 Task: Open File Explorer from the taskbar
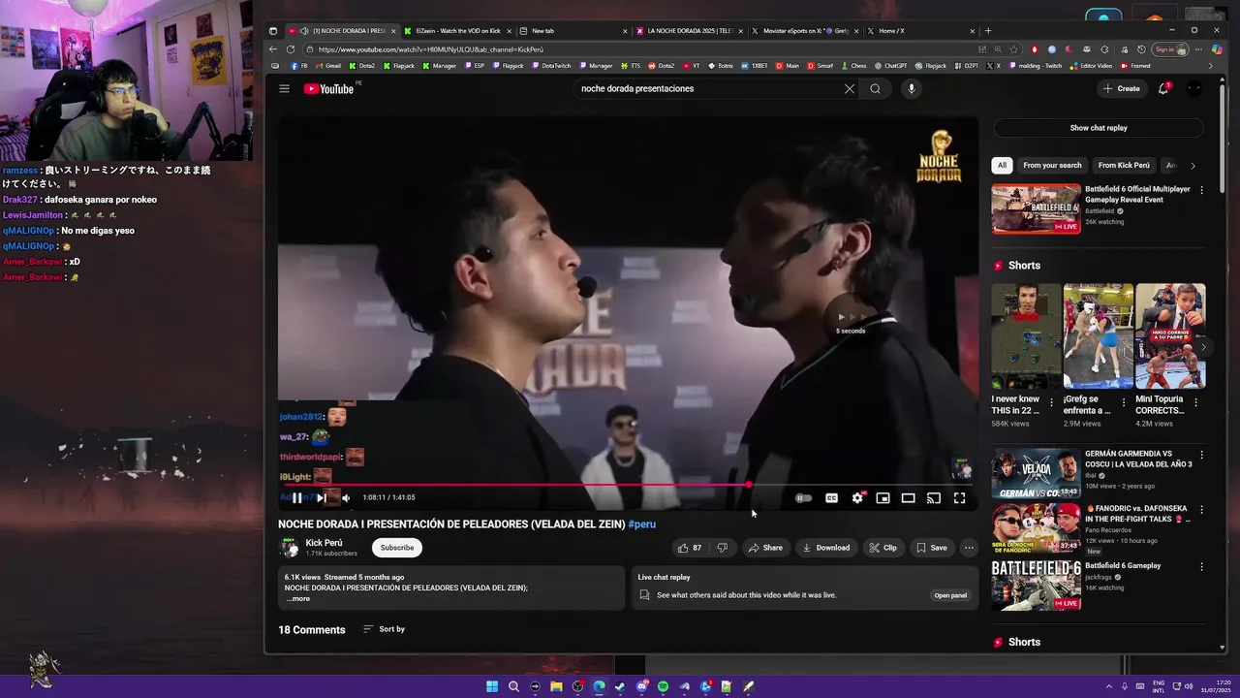556,686
